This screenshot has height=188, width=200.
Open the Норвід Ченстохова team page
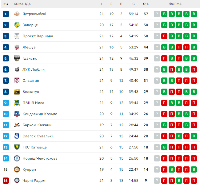click(x=40, y=158)
